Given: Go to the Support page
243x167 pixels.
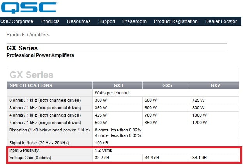Looking at the screenshot, I should point(106,21).
